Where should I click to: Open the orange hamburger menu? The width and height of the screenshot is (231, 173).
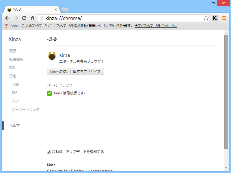(224, 18)
